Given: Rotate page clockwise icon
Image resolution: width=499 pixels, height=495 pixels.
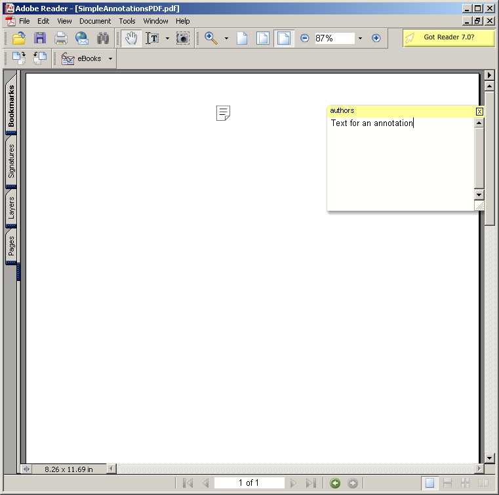Looking at the screenshot, I should (x=19, y=58).
